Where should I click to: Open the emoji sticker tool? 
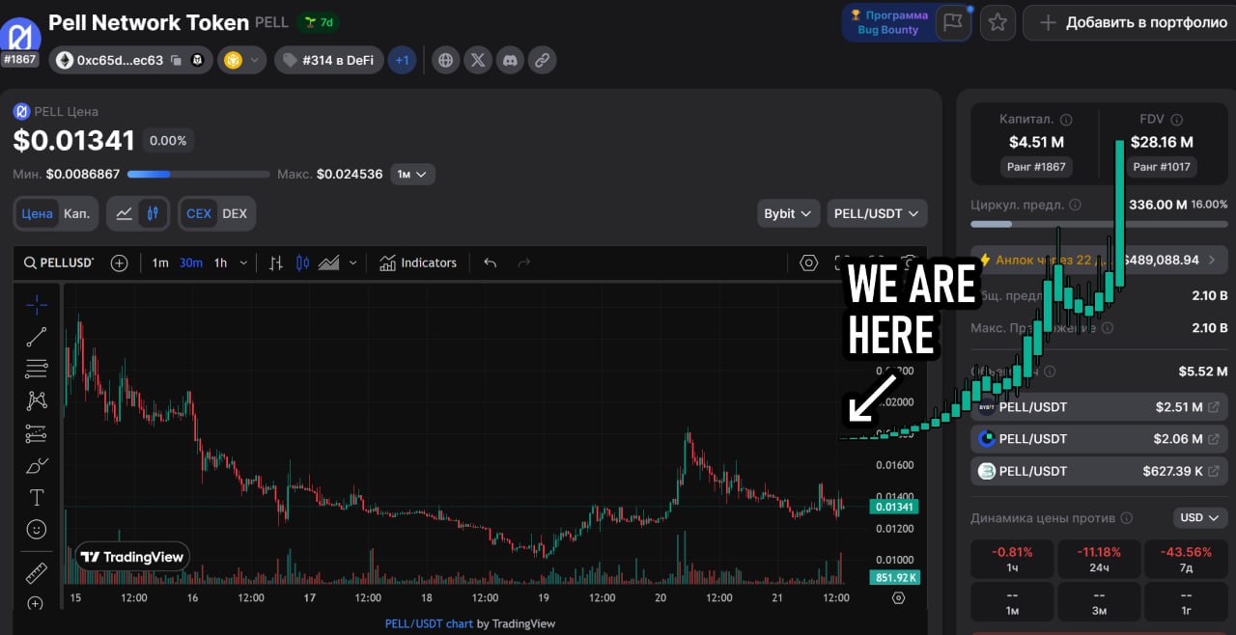coord(37,530)
